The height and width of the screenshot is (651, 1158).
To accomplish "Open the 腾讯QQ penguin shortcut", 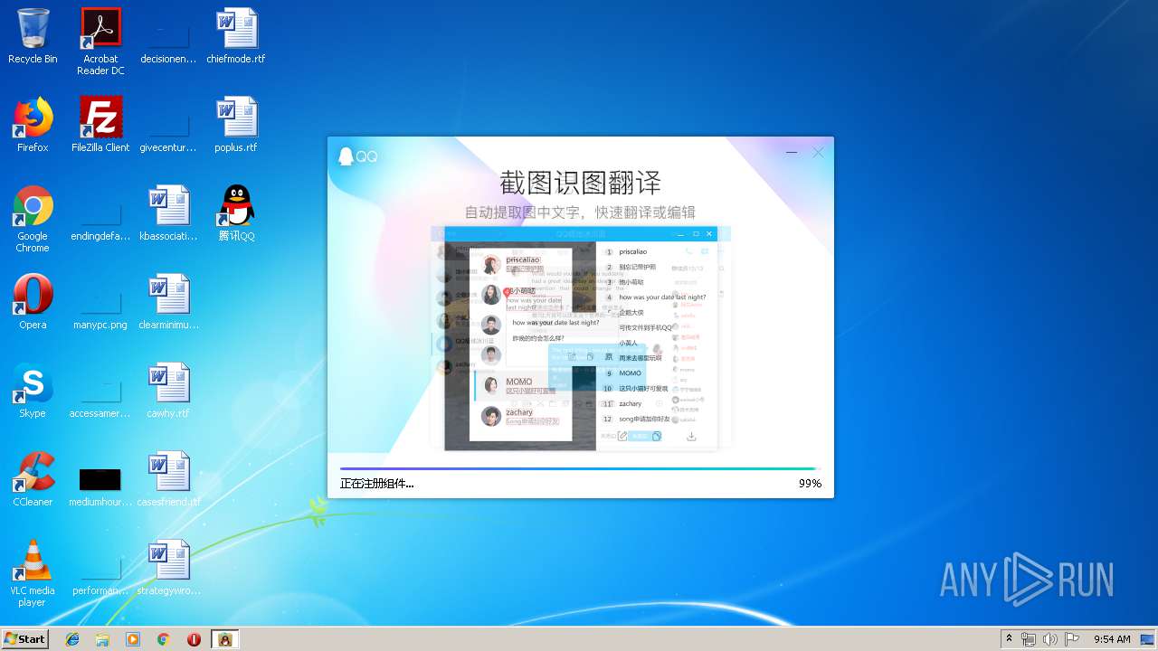I will click(x=236, y=213).
